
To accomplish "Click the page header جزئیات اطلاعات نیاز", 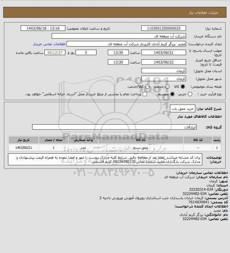I will (x=204, y=13).
